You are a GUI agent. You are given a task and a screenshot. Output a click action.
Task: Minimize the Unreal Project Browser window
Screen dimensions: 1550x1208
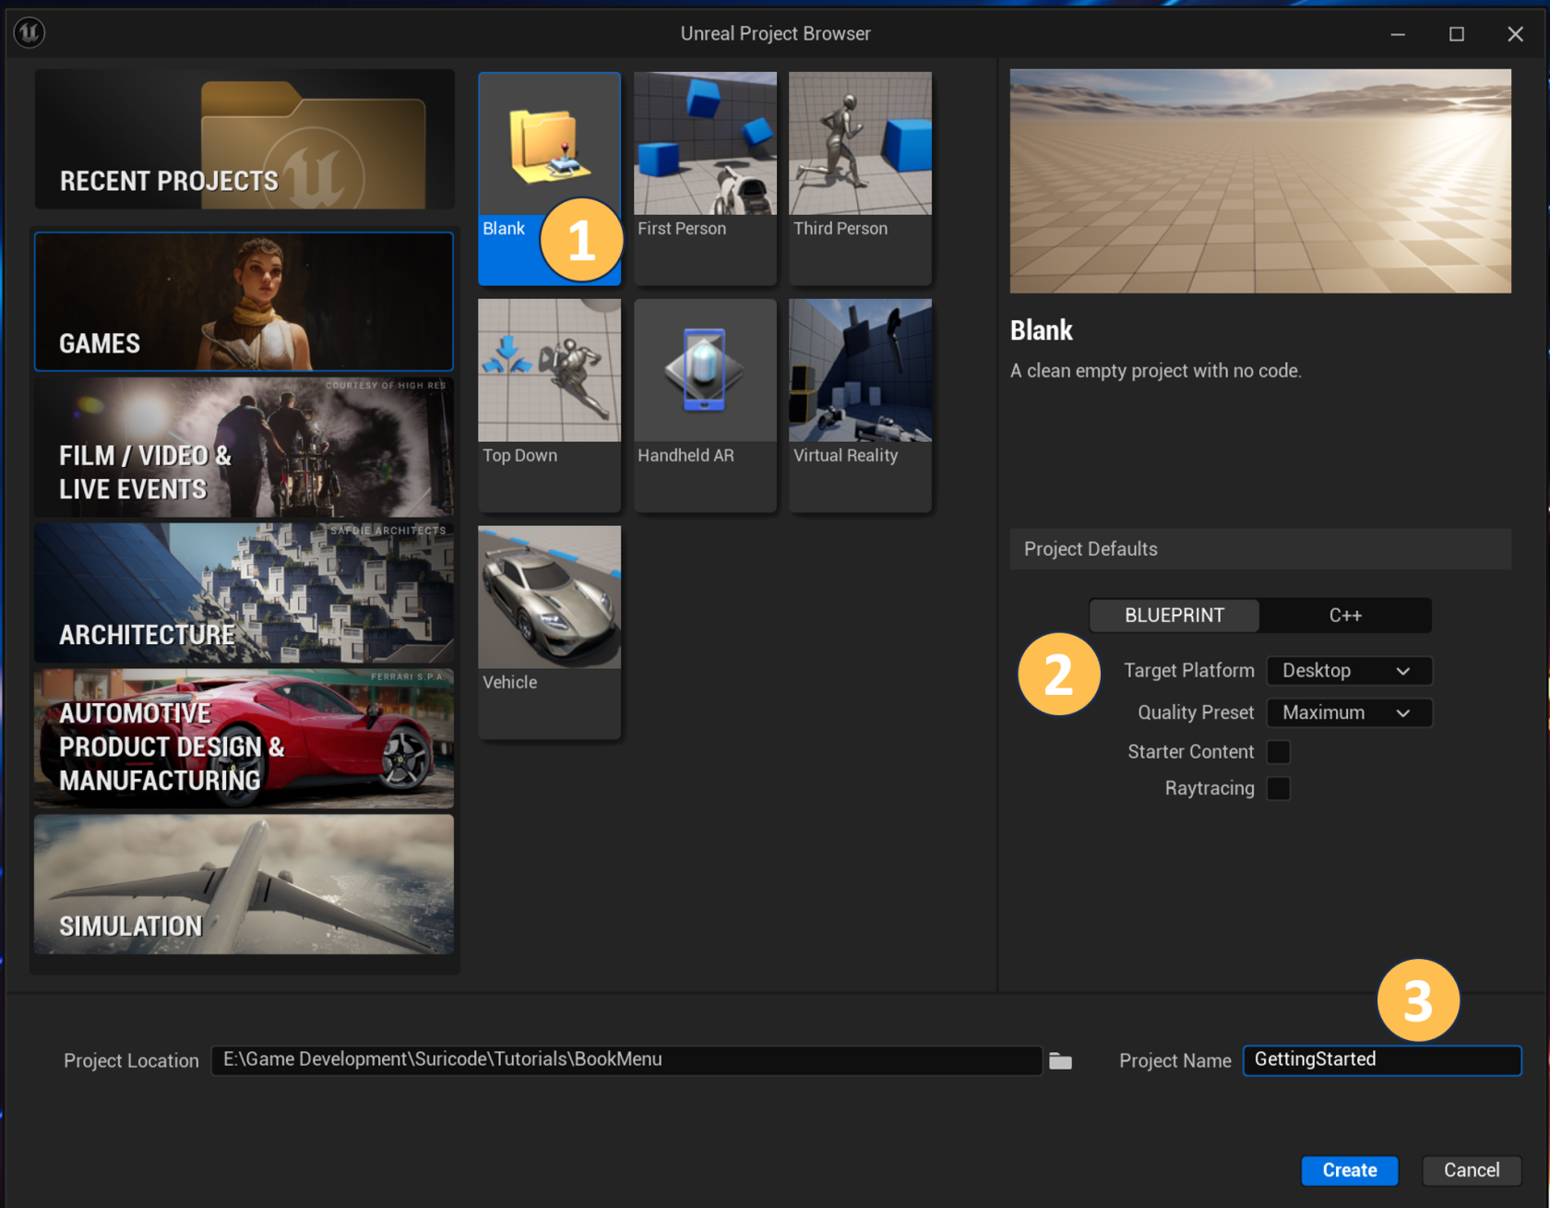point(1398,34)
